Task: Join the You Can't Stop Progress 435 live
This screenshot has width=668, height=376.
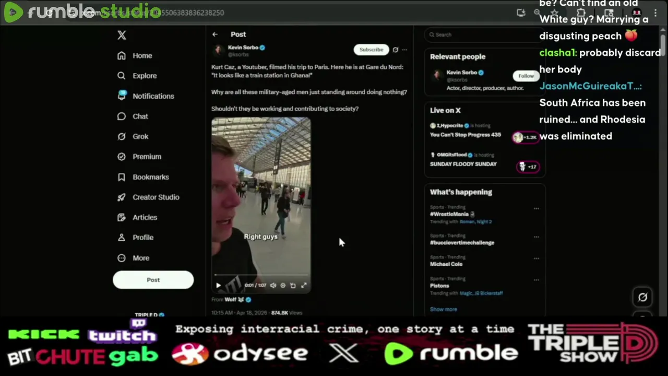Action: click(x=466, y=135)
